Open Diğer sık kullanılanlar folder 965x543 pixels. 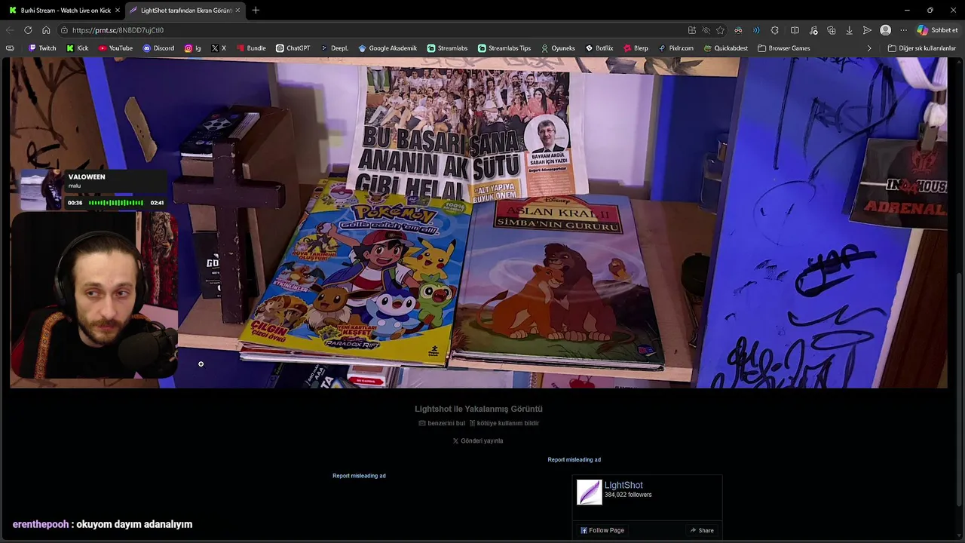pyautogui.click(x=922, y=48)
